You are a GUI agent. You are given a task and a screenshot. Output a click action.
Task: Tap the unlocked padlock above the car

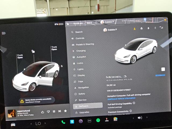tap(33, 51)
